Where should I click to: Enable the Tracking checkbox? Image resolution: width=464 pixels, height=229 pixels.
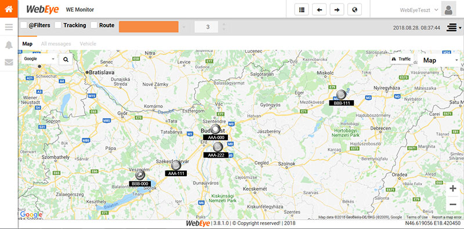(x=58, y=26)
